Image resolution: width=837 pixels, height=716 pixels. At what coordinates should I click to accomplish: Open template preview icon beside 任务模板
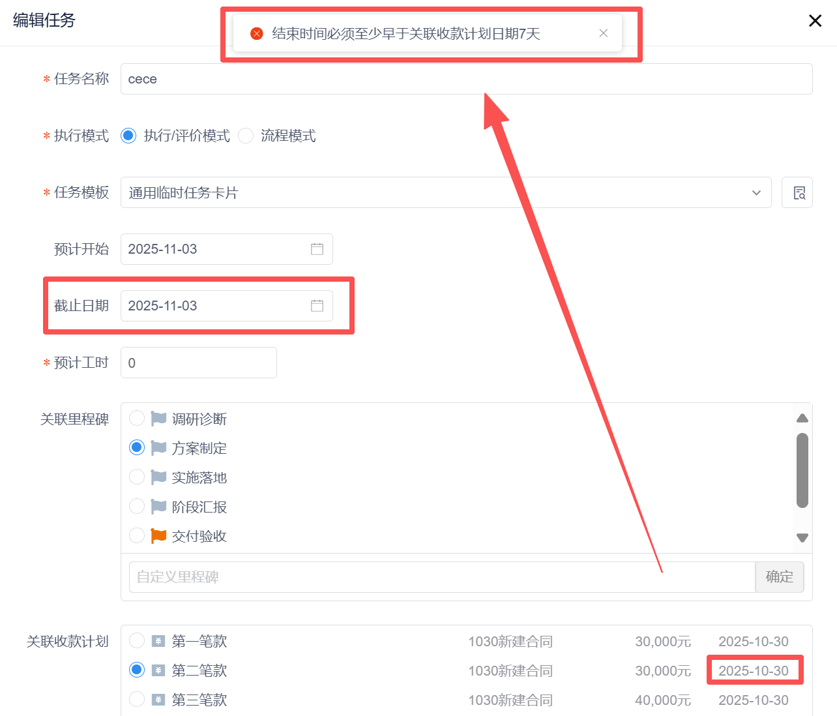pos(797,192)
